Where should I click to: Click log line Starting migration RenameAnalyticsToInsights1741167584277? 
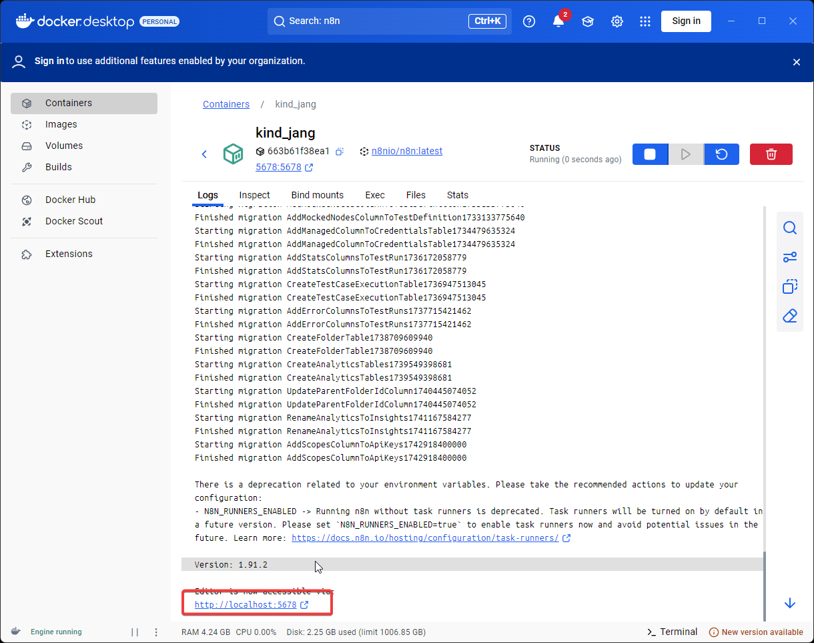coord(333,418)
